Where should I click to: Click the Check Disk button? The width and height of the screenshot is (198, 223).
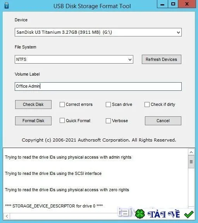click(33, 105)
